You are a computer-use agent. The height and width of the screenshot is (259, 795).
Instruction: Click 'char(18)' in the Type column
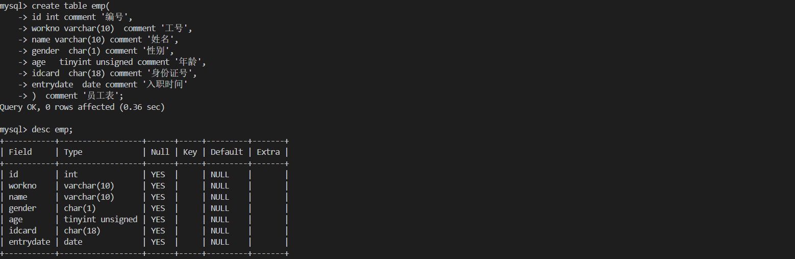pos(82,230)
